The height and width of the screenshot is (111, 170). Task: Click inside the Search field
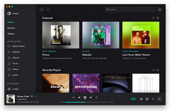tap(130, 10)
